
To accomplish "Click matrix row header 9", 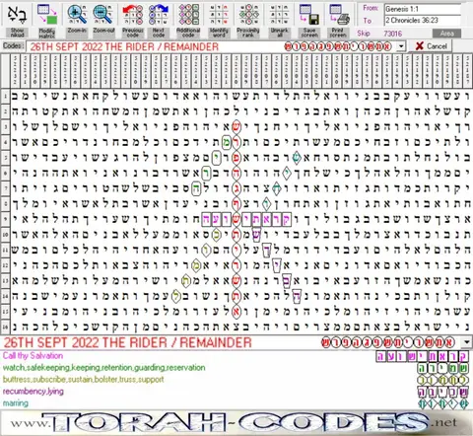I will [5, 219].
